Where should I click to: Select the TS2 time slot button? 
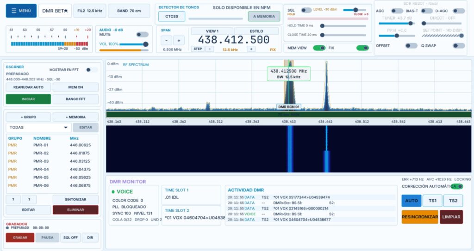click(453, 201)
